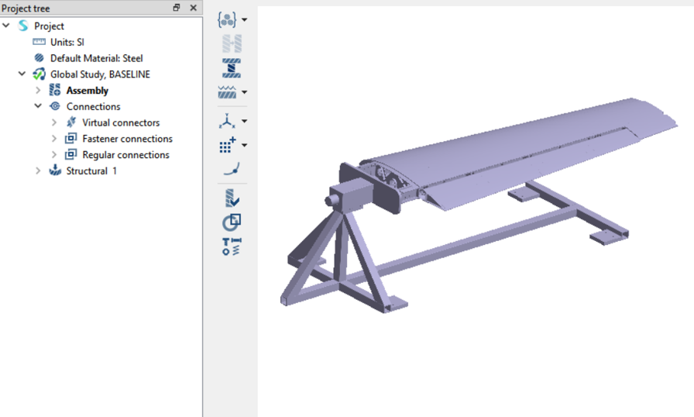Open dropdown arrow beside the coordinate axes icon

pos(245,122)
